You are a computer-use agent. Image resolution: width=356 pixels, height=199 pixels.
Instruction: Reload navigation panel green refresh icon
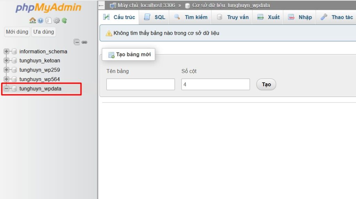pyautogui.click(x=64, y=20)
